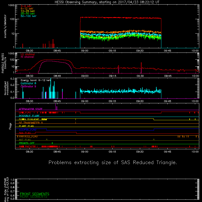Screen dimensions: 202x202
Task: Click the GAP_FLAG row label
Action: pos(25,112)
